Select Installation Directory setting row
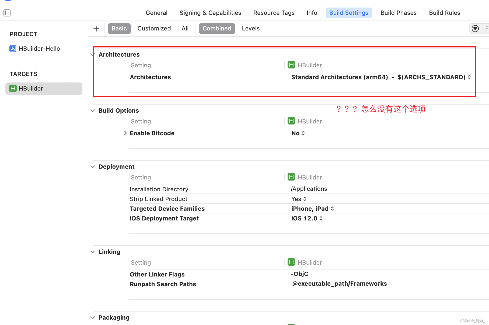 point(309,189)
